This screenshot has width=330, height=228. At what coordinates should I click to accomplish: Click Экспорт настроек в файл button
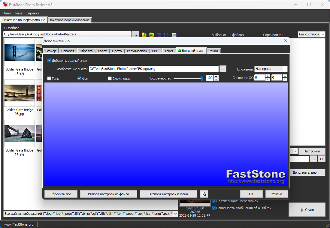pyautogui.click(x=168, y=194)
